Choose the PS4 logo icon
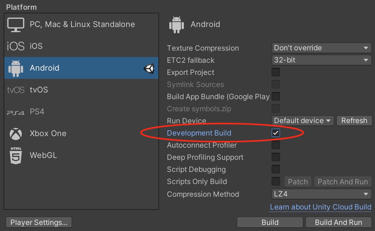This screenshot has height=231, width=375. coord(15,112)
